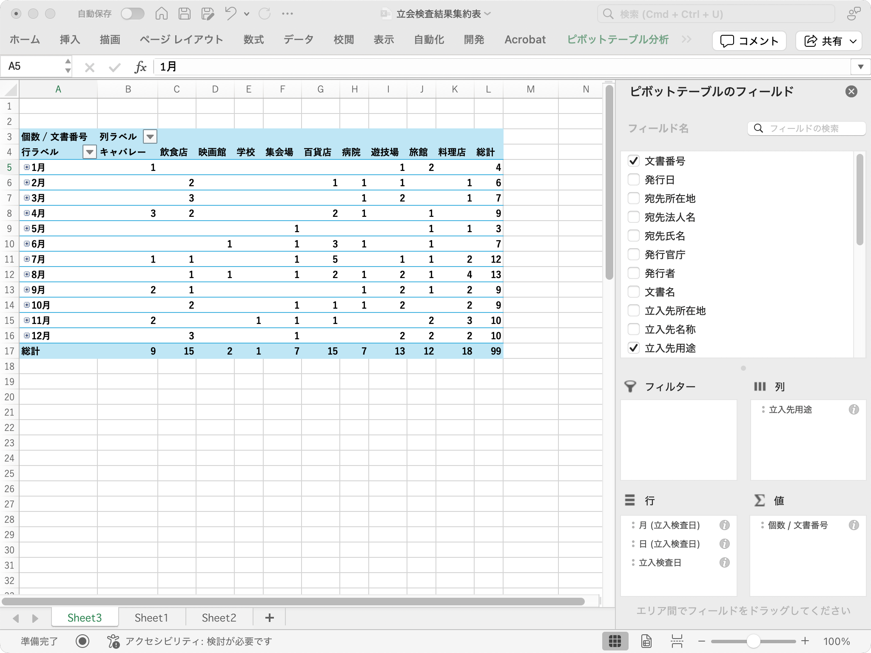
Task: Uncheck the 文書番号 field checkbox
Action: pos(634,161)
